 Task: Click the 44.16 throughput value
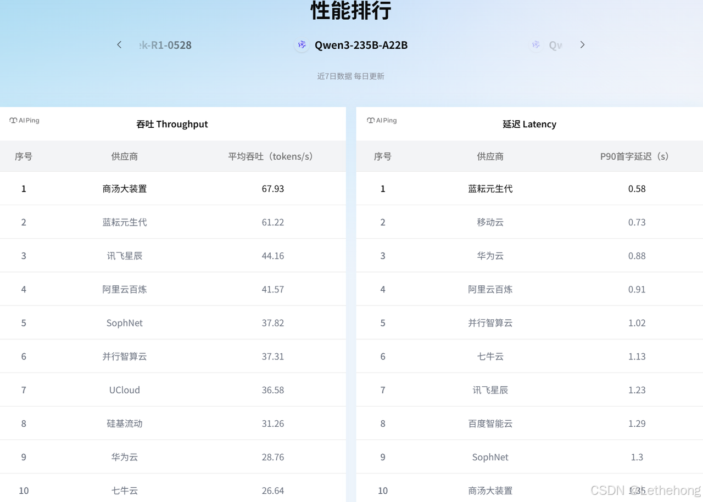(x=273, y=256)
